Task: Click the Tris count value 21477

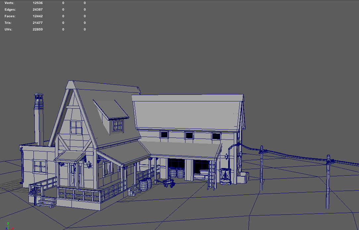Action: click(x=37, y=23)
